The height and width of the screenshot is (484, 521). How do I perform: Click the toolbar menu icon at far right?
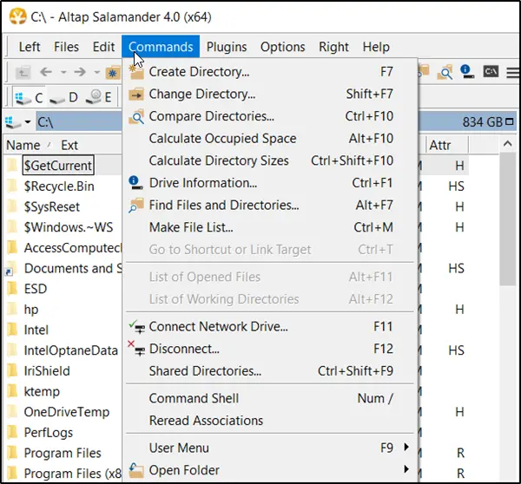tap(512, 72)
